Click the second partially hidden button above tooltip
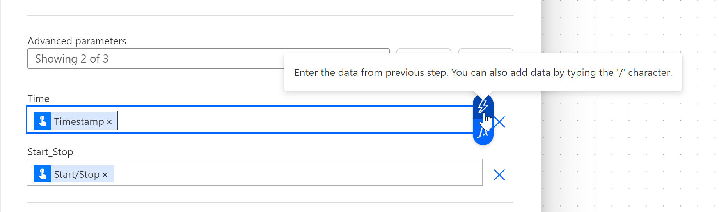This screenshot has height=212, width=719. [x=486, y=51]
